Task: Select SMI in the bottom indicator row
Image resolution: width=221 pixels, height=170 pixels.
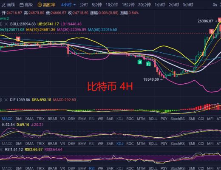Action: click(192, 168)
